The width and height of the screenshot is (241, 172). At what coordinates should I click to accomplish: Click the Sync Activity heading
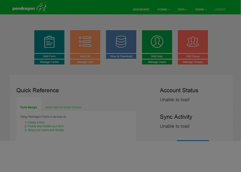point(176,117)
